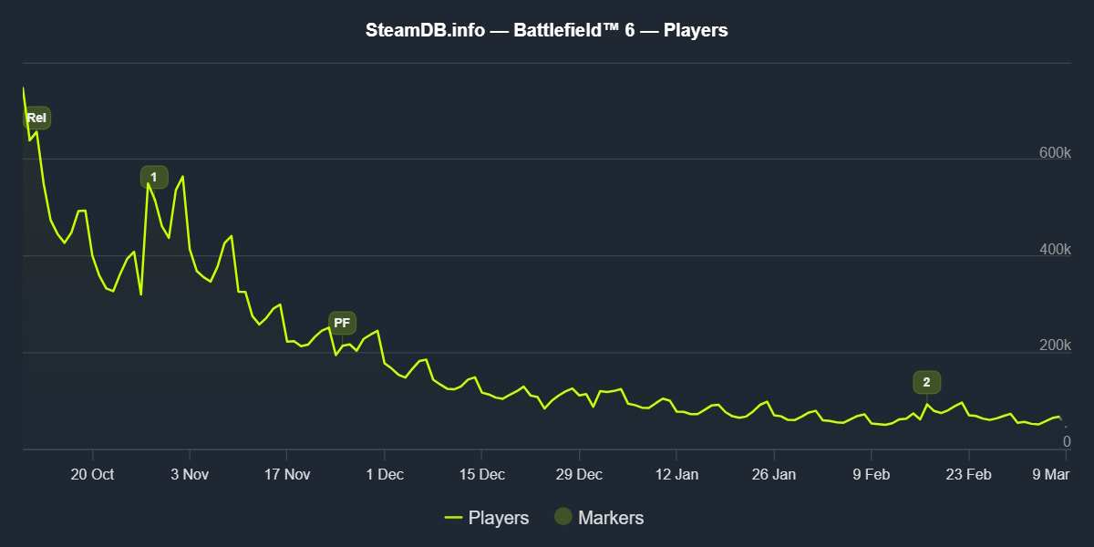Click the 9 Feb axis label
Screen dimensions: 1094x547
[x=871, y=474]
